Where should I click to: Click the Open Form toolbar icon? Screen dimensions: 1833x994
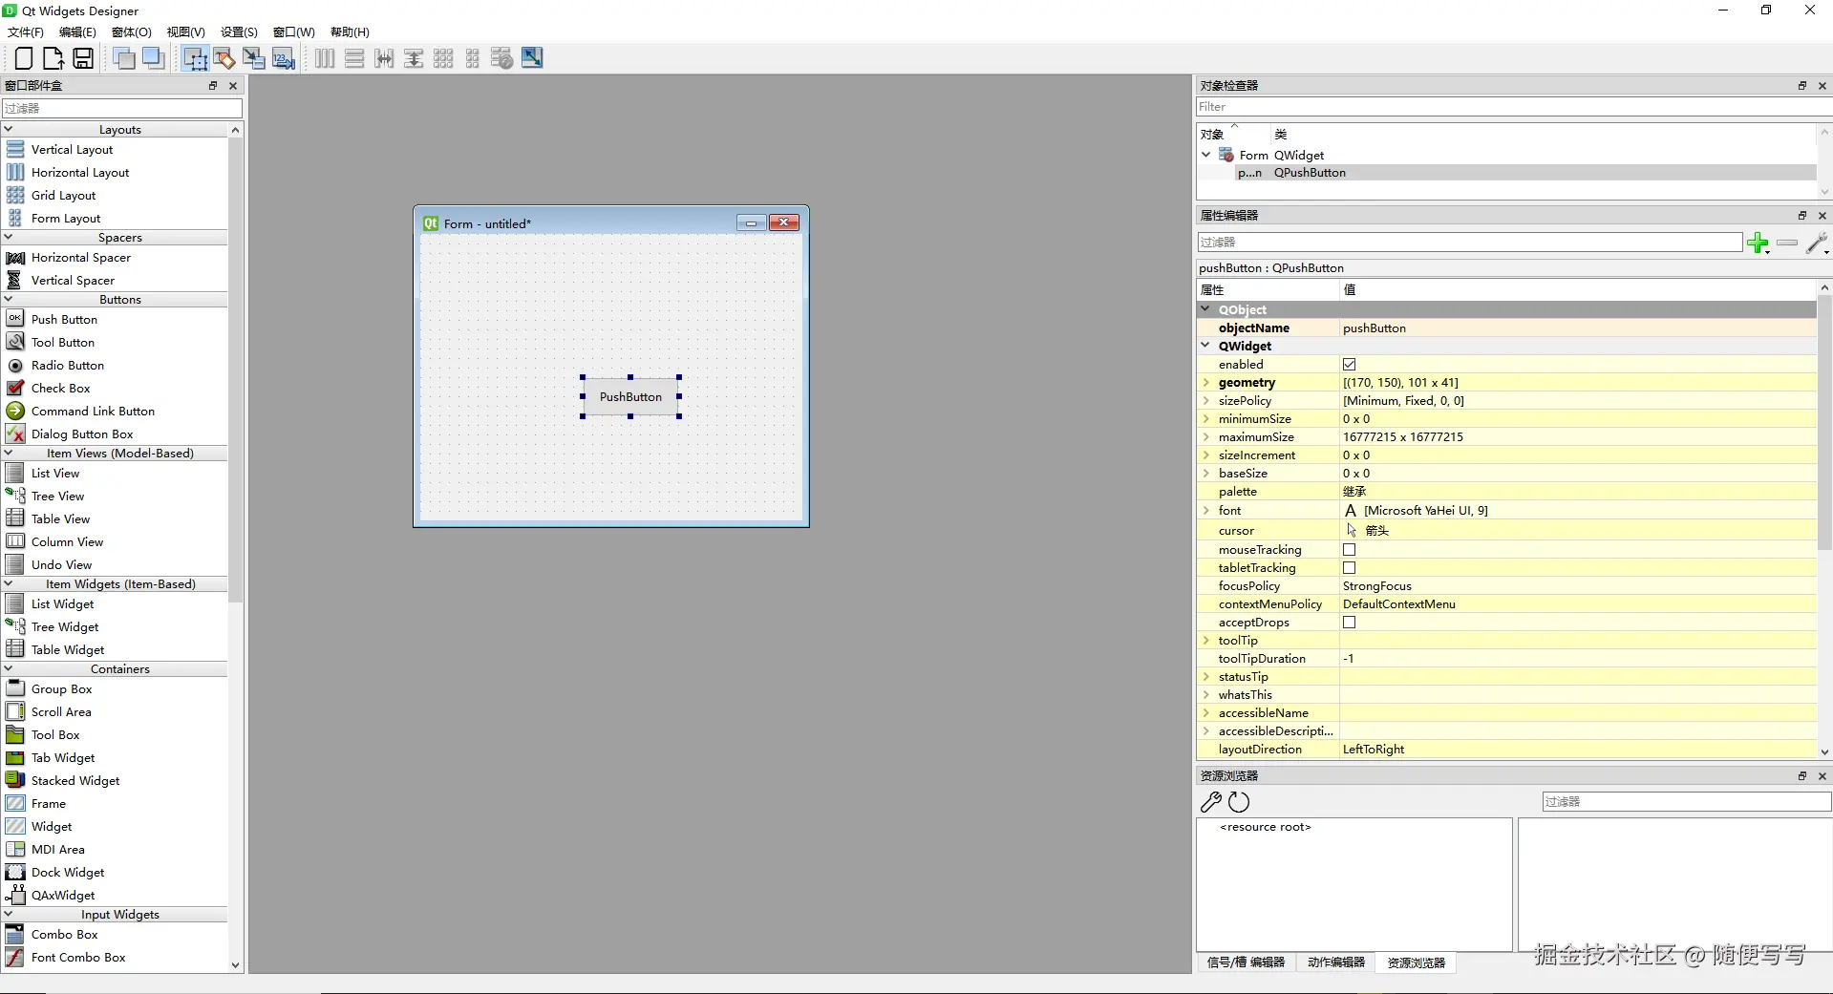coord(53,58)
